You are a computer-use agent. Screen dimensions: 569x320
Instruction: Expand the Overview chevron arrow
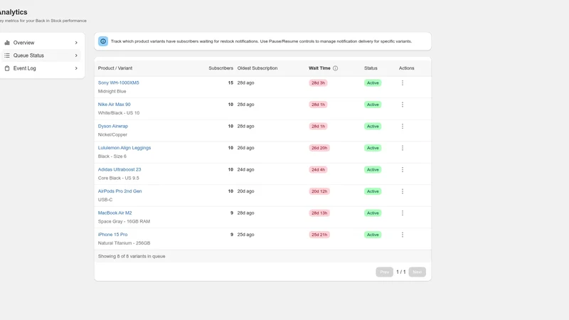point(76,43)
